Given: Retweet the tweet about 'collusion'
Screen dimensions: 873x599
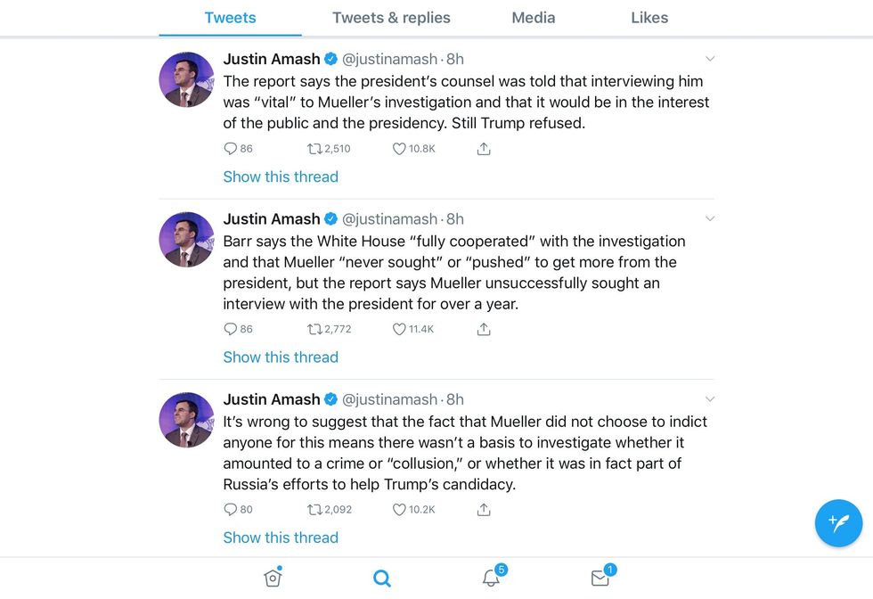Looking at the screenshot, I should [314, 510].
